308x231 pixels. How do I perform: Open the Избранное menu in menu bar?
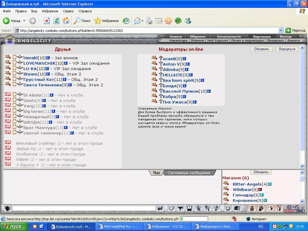click(x=50, y=11)
